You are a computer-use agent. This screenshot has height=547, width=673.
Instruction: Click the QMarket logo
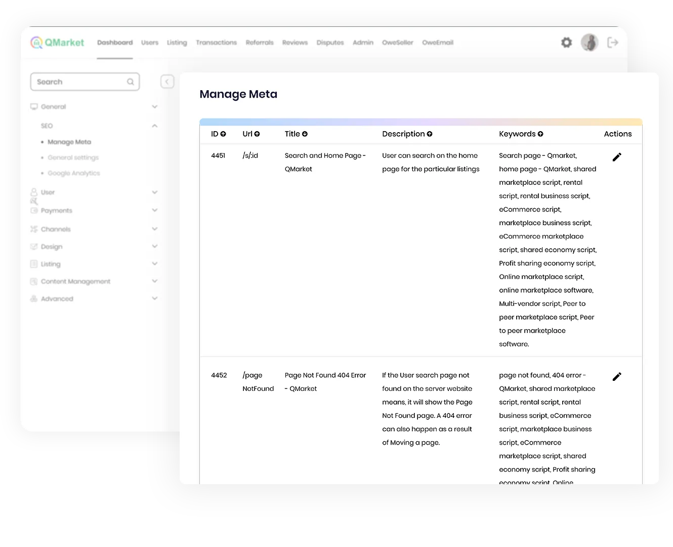coord(57,43)
